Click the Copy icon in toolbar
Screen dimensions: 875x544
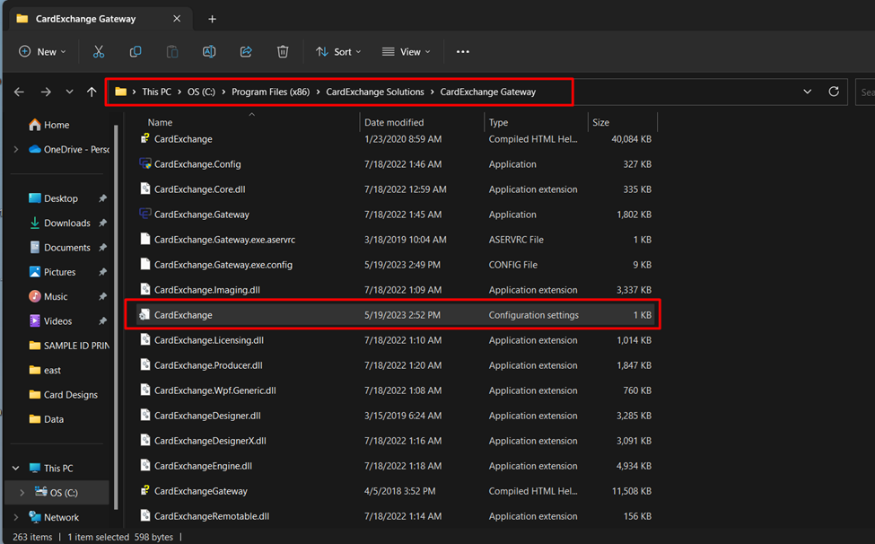point(135,52)
